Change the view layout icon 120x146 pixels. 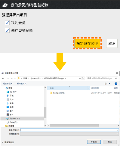pyautogui.click(x=106, y=84)
